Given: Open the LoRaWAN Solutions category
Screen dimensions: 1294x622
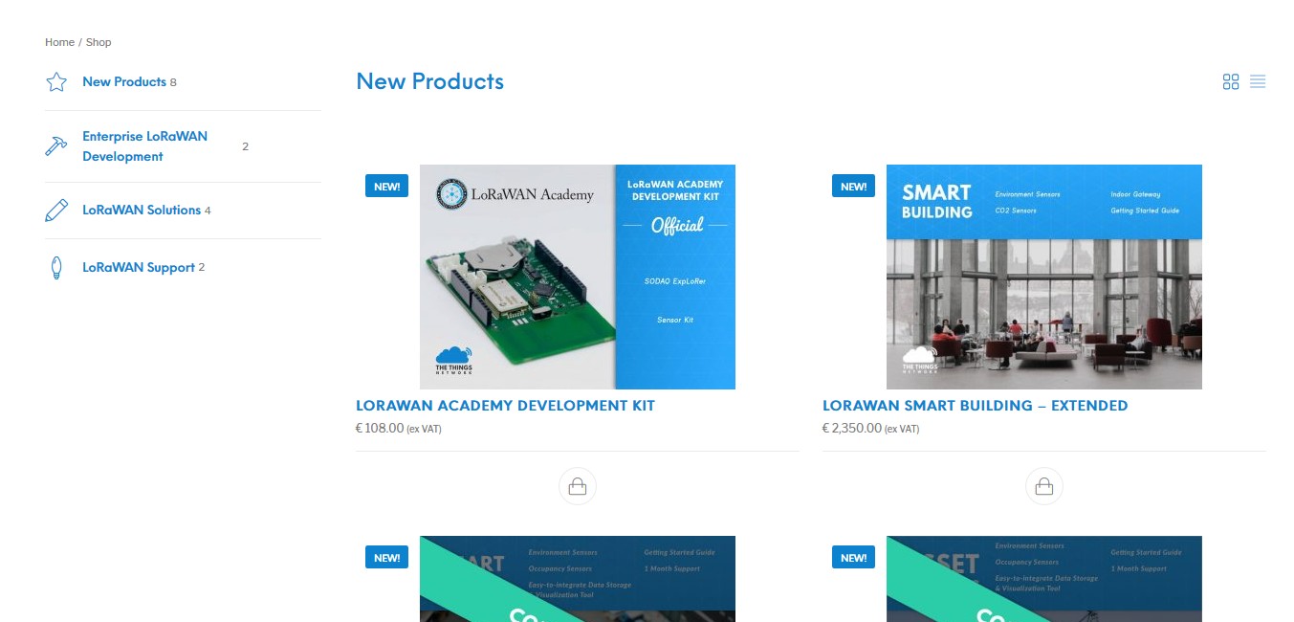Looking at the screenshot, I should pyautogui.click(x=142, y=211).
